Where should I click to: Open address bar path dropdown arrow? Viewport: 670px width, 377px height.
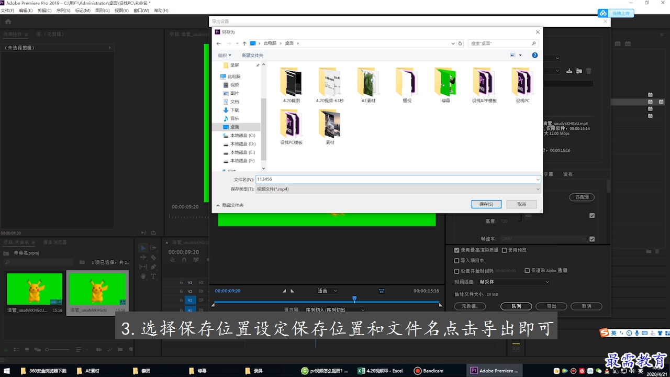tap(453, 43)
